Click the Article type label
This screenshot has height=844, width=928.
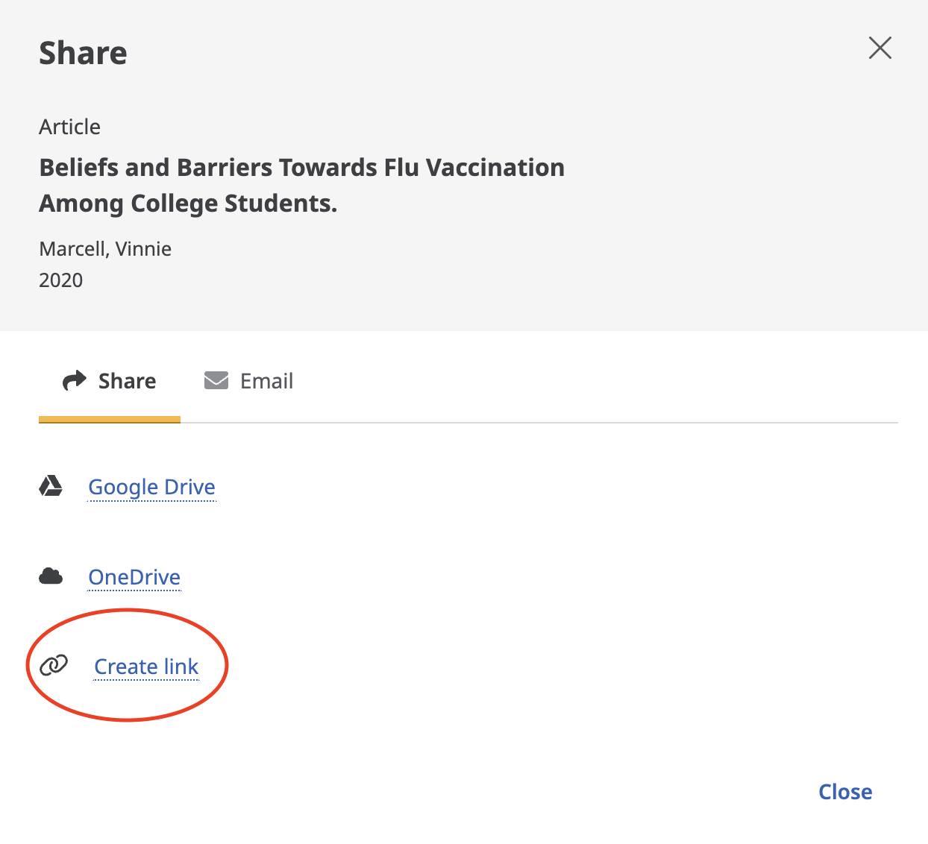70,127
